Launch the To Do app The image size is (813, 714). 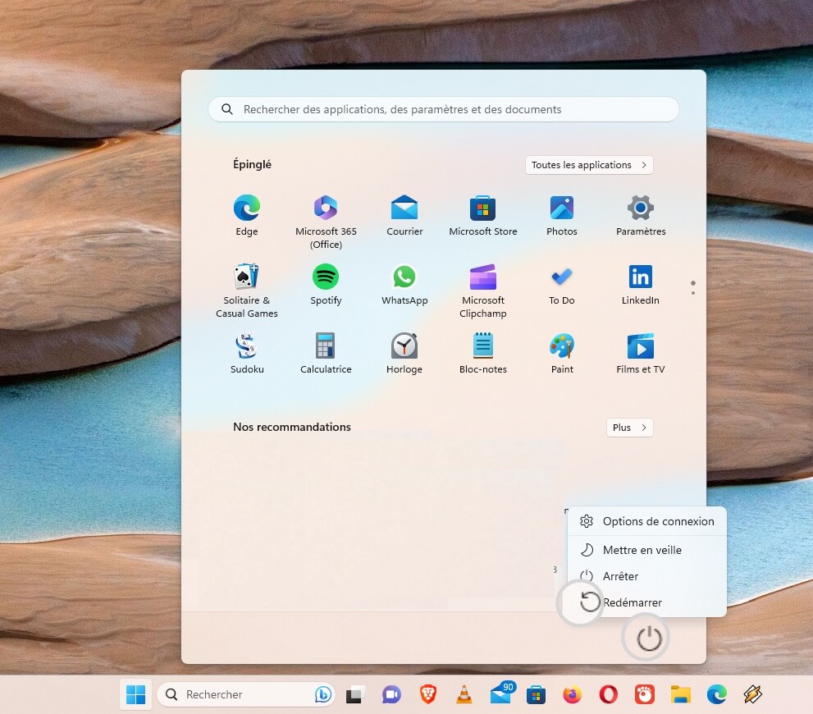coord(561,285)
